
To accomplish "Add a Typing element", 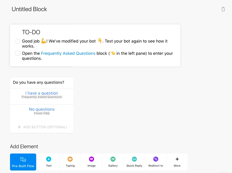I will pyautogui.click(x=70, y=162).
